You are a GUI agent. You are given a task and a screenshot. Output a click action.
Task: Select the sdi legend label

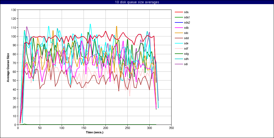[186, 64]
